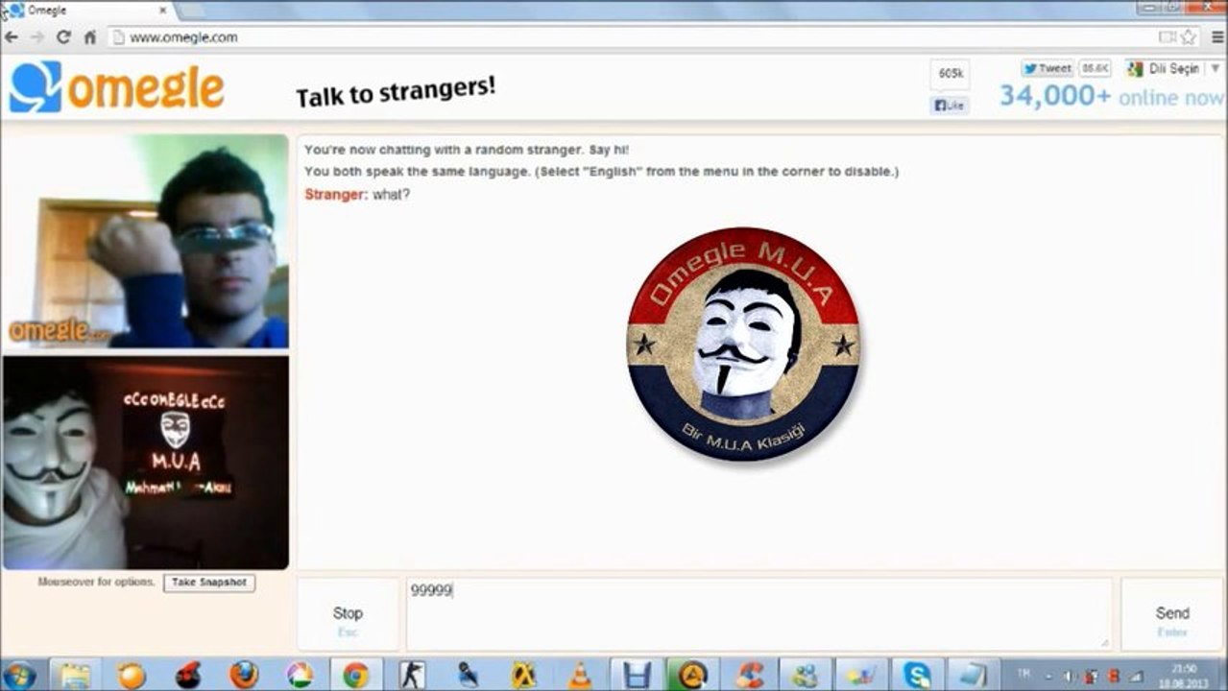Click the Take Snapshot button
This screenshot has width=1228, height=691.
209,583
